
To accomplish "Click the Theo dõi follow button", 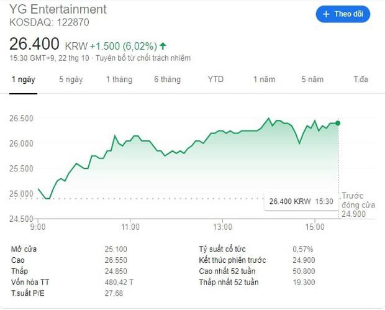I will pyautogui.click(x=343, y=14).
